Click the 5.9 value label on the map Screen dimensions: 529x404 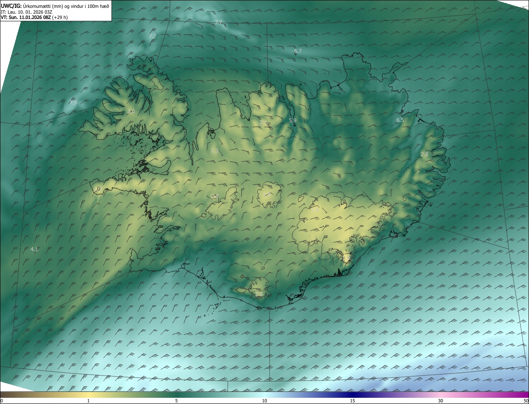click(293, 120)
